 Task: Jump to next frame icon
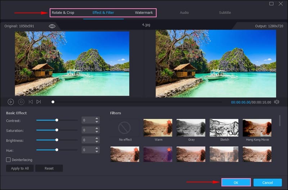[x=39, y=102]
